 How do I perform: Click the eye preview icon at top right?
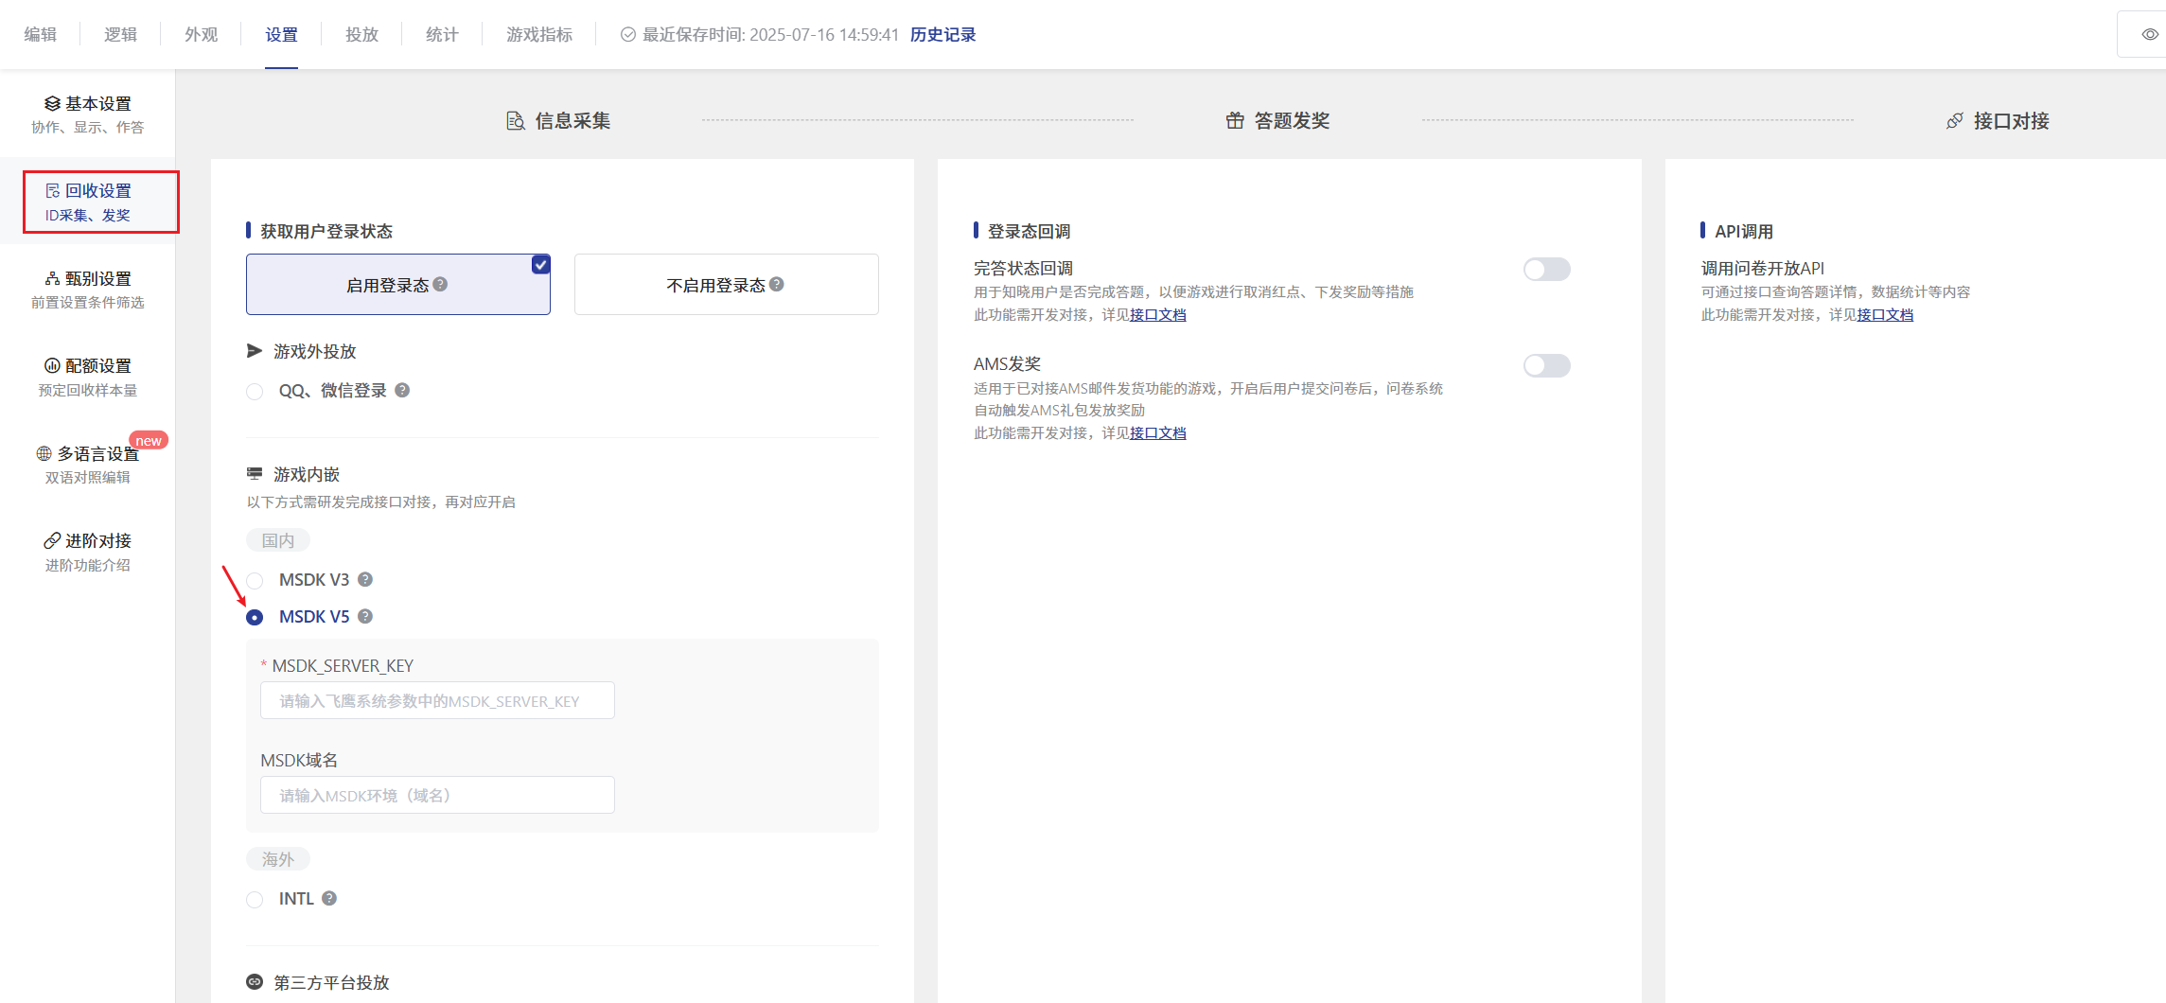(2150, 35)
